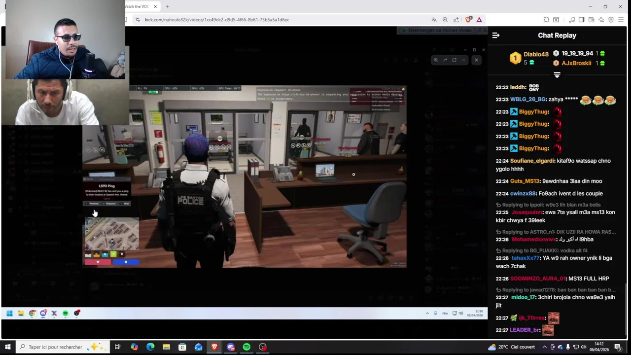Click LEADER_br username in chat
Image resolution: width=631 pixels, height=355 pixels.
(525, 330)
